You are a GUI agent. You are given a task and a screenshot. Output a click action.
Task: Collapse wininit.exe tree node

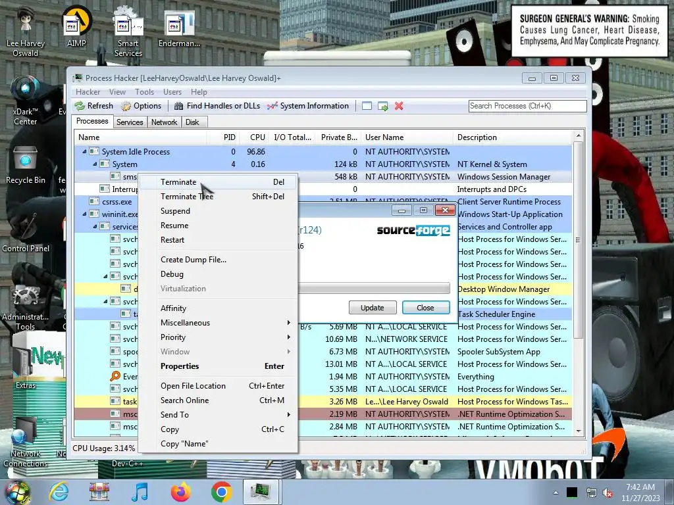(x=84, y=214)
